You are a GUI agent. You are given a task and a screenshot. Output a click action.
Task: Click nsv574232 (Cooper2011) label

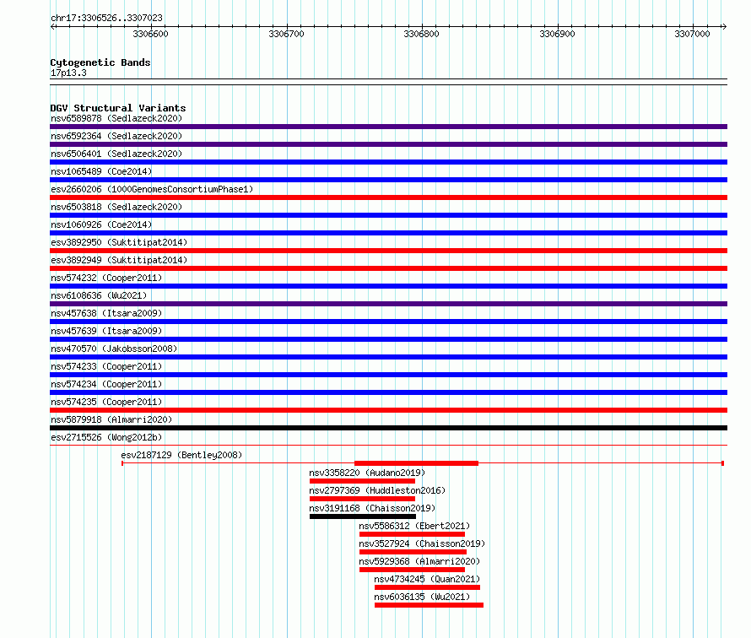[x=106, y=278]
